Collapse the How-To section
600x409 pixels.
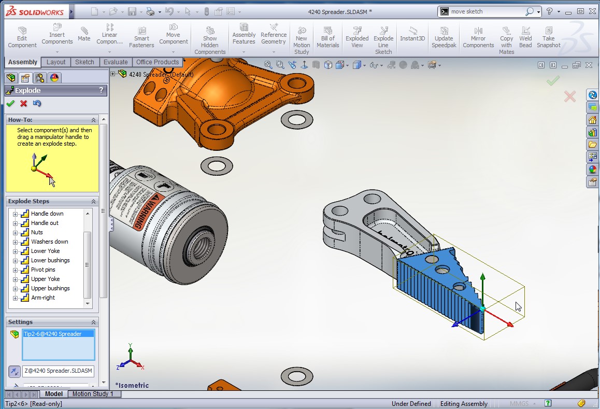[x=94, y=120]
